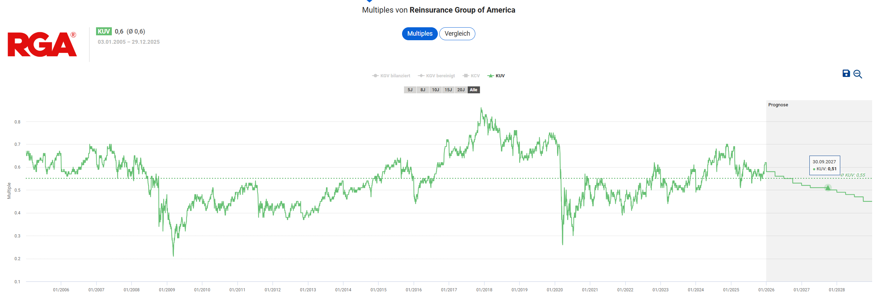Click the 30.09.2027 KUV tooltip
876x299 pixels.
[x=824, y=165]
